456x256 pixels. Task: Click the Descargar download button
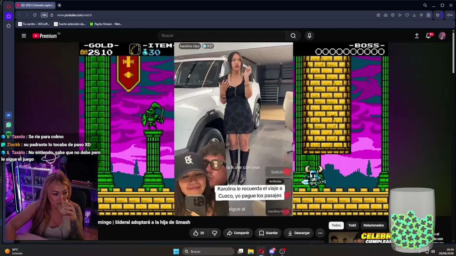299,233
